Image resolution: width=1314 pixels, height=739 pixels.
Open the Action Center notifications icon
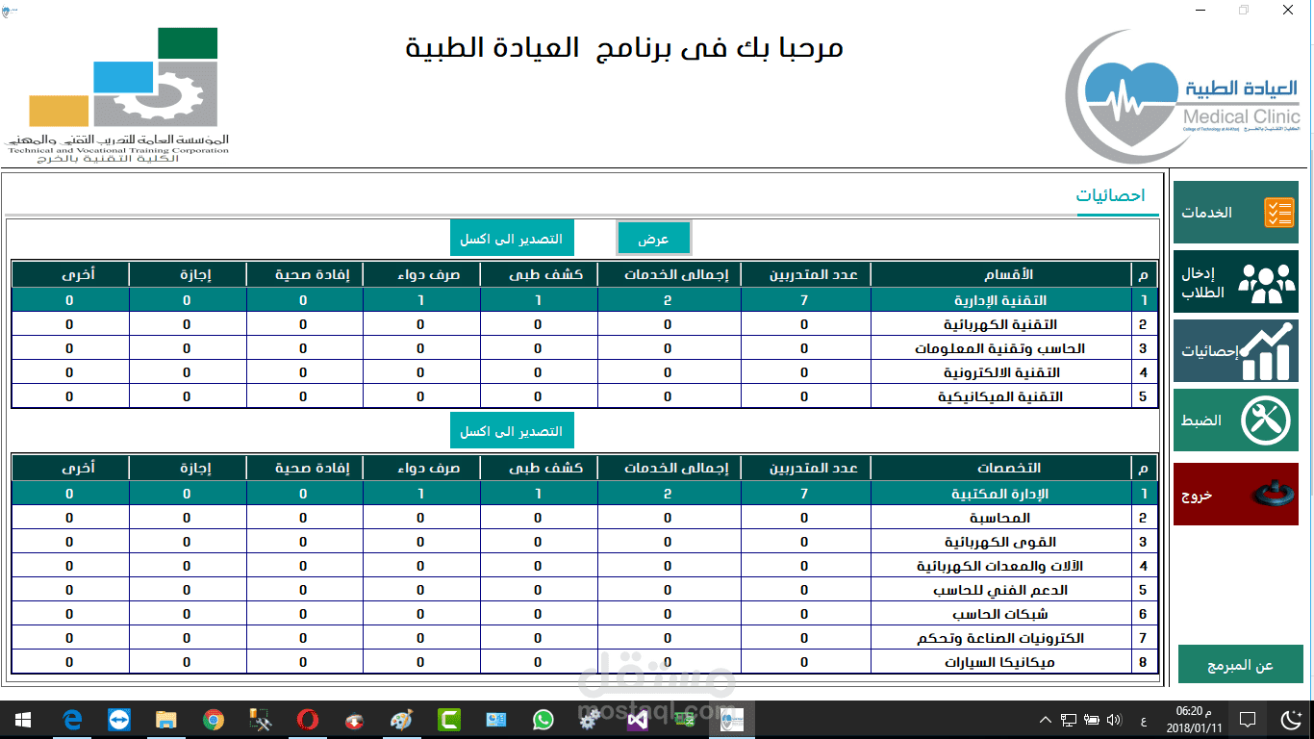[1248, 720]
